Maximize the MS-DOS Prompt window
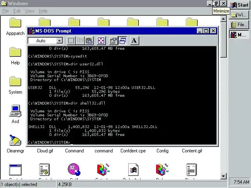Viewport: 251px width, 188px height. 206,31
